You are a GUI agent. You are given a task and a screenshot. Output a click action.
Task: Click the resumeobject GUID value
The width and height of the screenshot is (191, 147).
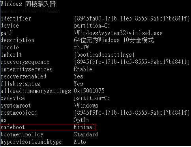coord(132,113)
